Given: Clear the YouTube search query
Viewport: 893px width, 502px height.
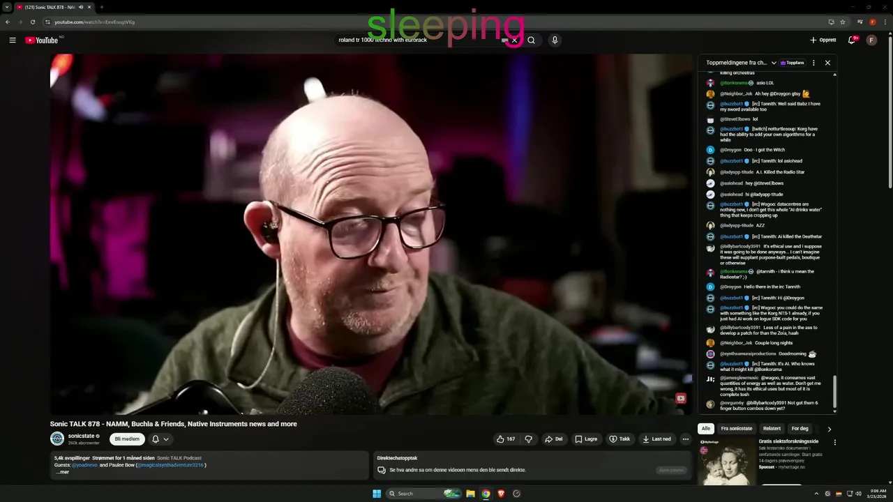Looking at the screenshot, I should coord(514,40).
